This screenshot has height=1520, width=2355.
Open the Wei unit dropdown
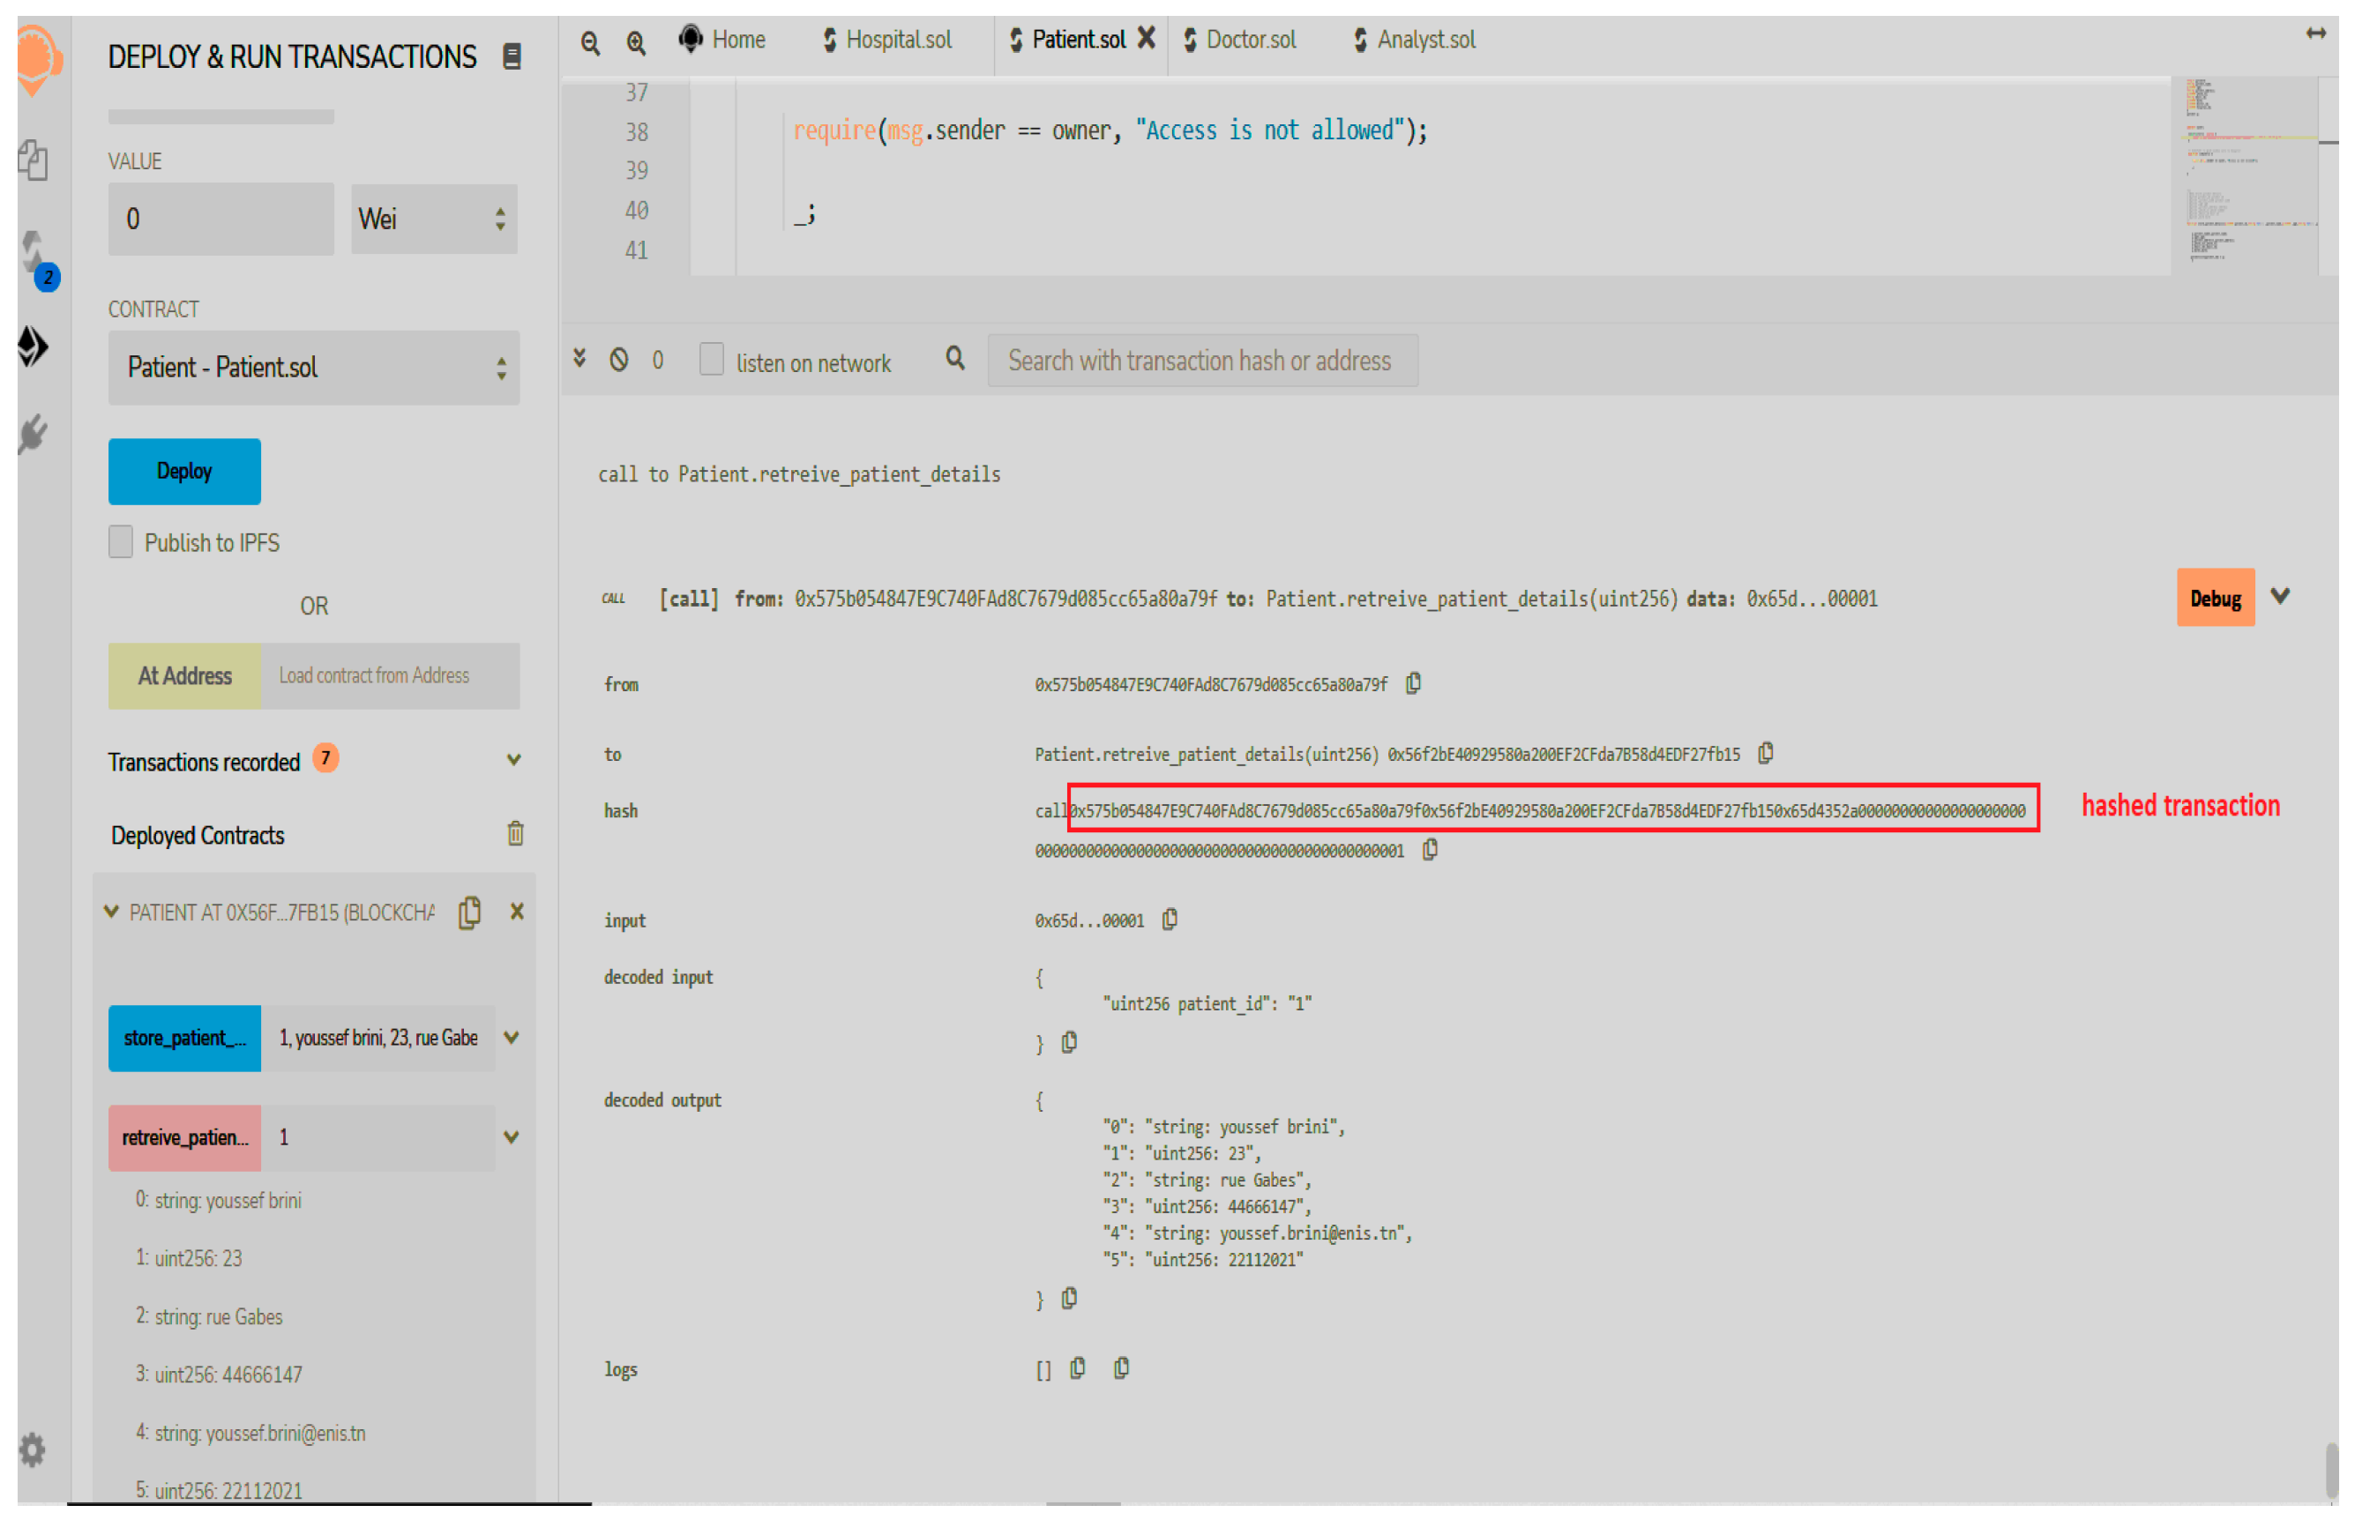click(435, 220)
